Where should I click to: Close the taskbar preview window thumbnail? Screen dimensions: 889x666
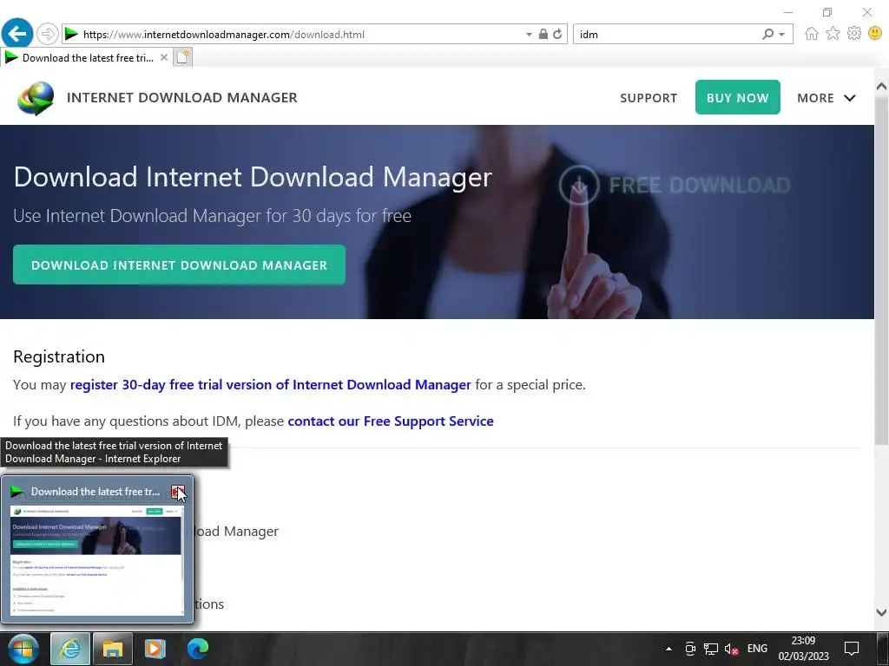178,492
